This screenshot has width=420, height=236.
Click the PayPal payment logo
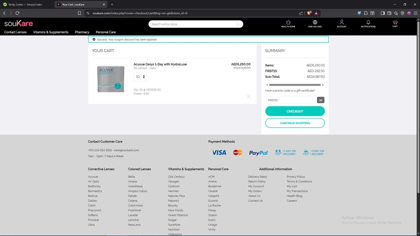(x=258, y=153)
